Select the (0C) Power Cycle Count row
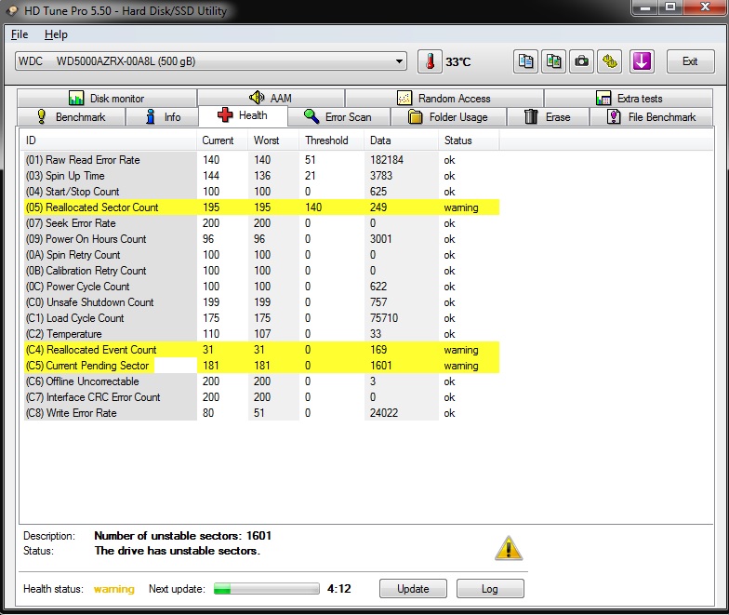Viewport: 729px width, 615px height. (262, 287)
